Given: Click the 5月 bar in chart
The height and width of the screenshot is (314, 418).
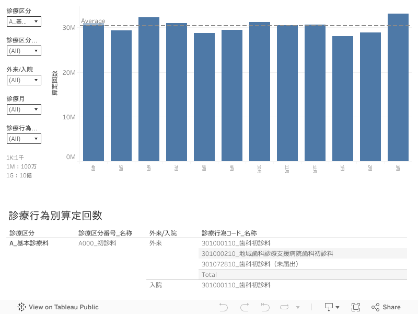Looking at the screenshot, I should (x=121, y=96).
